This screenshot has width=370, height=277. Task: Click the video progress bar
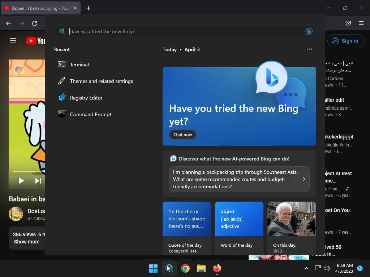(x=29, y=171)
